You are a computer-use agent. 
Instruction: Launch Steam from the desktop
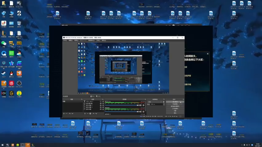tap(4, 74)
